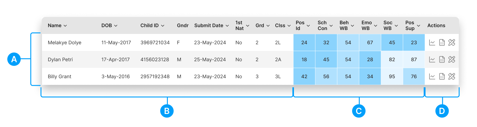Click Dylan Petri's Pos Sup score 87
The width and height of the screenshot is (477, 127).
tap(414, 59)
